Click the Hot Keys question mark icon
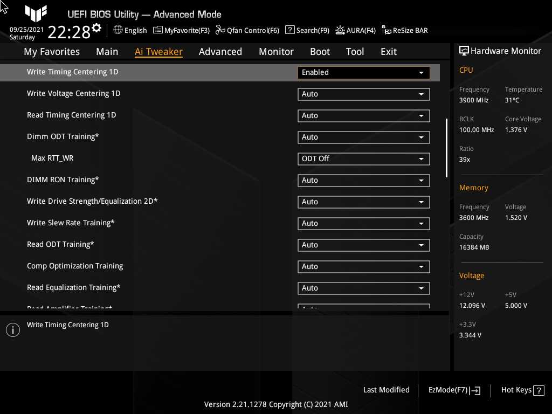The height and width of the screenshot is (414, 552). (x=539, y=390)
